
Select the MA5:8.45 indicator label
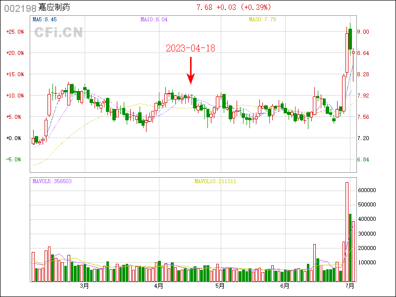(45, 19)
